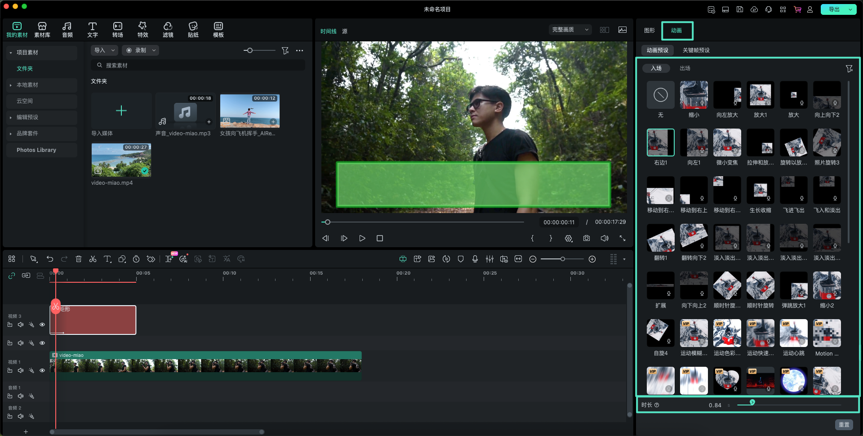Mute the 音频 1 track
Screen dimensions: 863x436
pos(21,396)
